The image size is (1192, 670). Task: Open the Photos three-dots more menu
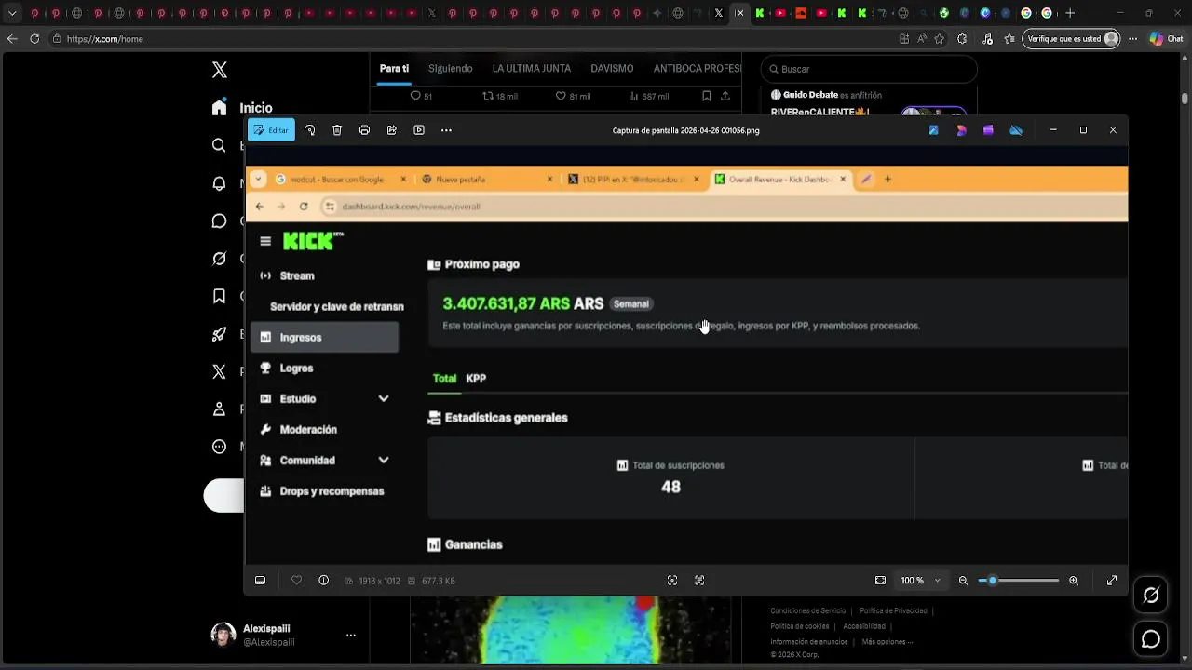(x=446, y=130)
